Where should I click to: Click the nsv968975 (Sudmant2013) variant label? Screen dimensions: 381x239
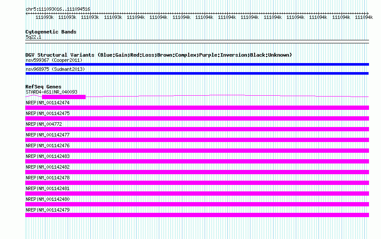[55, 69]
